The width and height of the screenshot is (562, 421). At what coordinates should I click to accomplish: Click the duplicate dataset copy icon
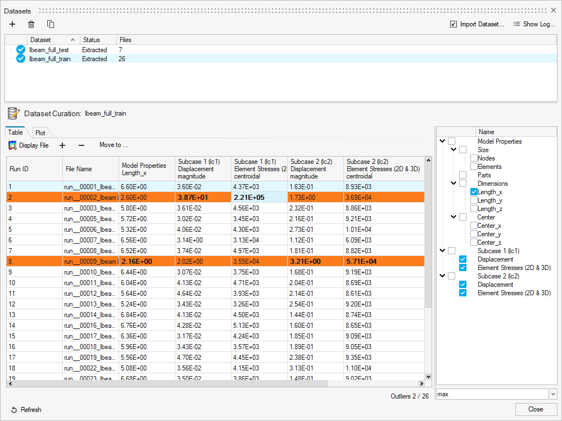[51, 24]
